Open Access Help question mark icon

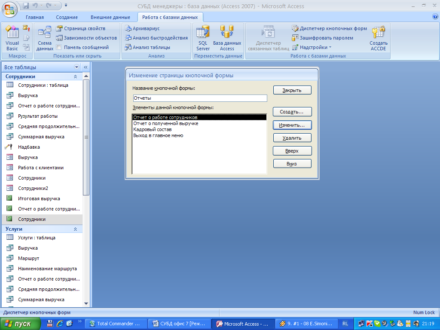[x=435, y=17]
